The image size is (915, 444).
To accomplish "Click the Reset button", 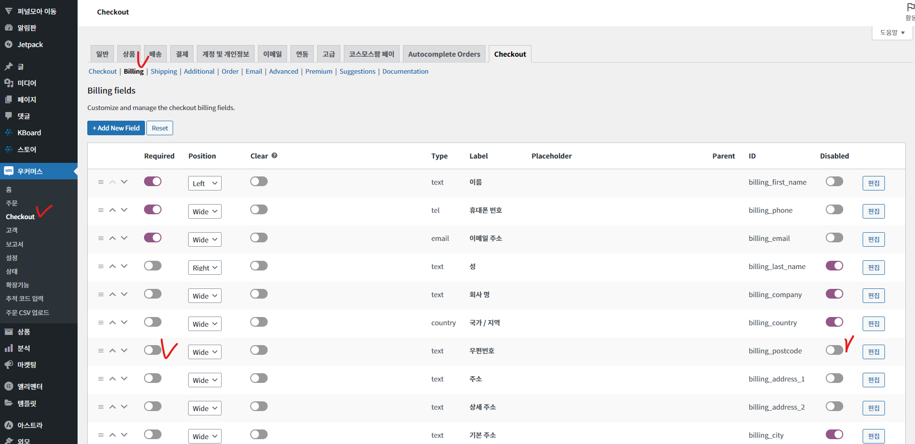I will click(x=160, y=128).
